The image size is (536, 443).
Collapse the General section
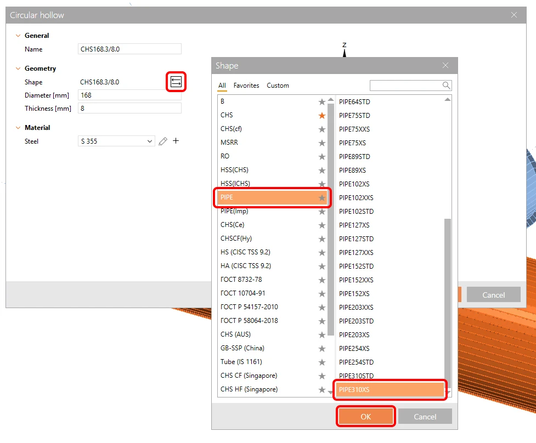coord(18,36)
